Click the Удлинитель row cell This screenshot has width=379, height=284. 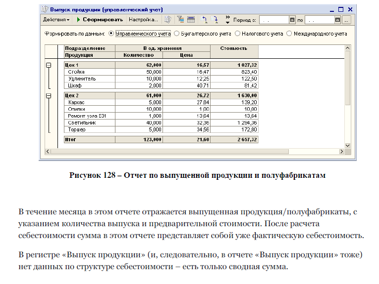[x=90, y=79]
